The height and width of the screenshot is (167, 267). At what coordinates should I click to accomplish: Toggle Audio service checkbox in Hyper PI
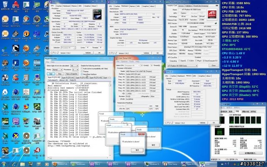(x=82, y=68)
